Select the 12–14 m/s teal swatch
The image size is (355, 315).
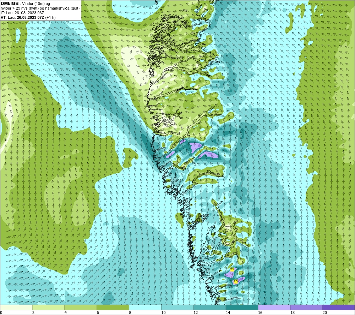(210, 307)
